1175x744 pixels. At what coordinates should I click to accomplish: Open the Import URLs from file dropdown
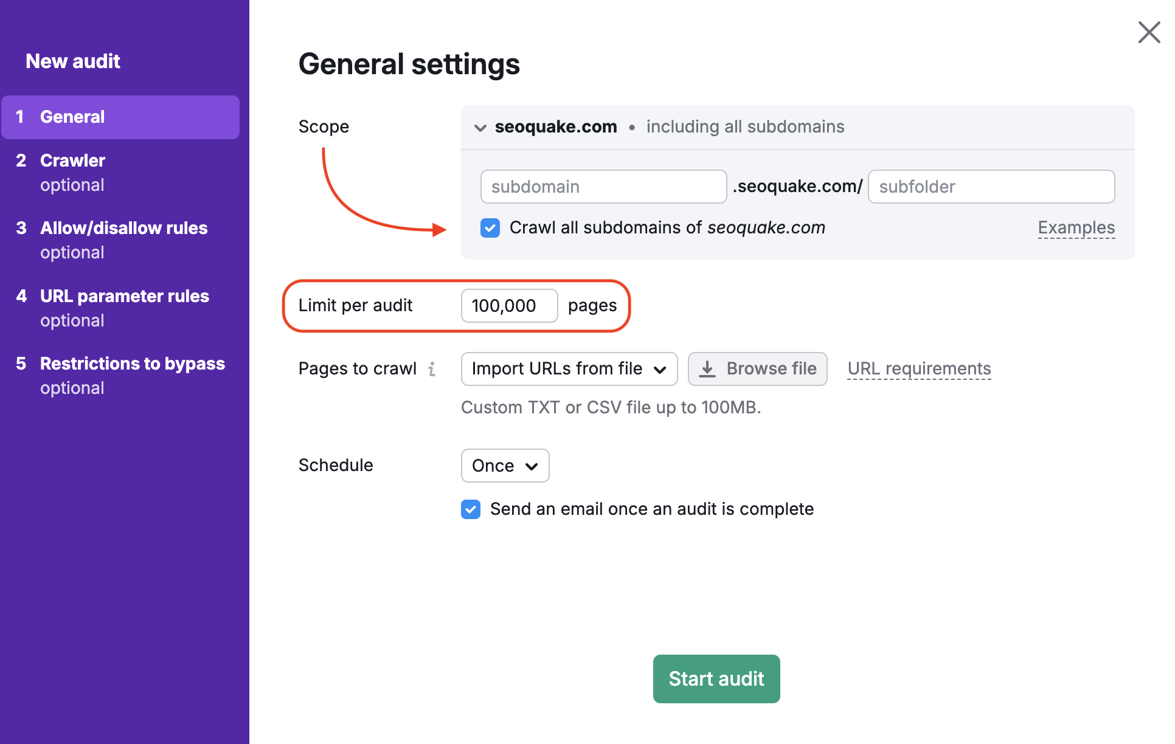click(x=568, y=368)
